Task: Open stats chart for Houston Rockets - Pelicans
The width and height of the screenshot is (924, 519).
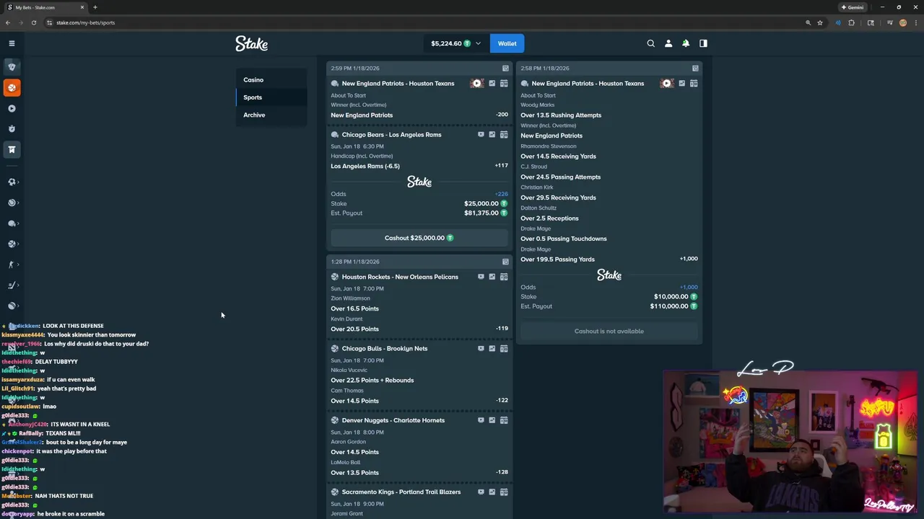Action: click(492, 277)
